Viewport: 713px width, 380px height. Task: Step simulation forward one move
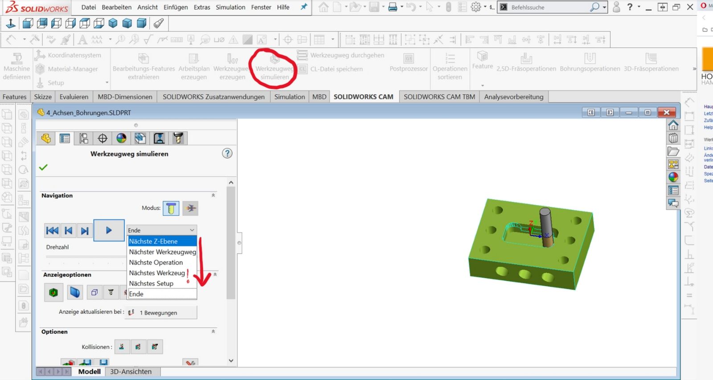(x=84, y=230)
